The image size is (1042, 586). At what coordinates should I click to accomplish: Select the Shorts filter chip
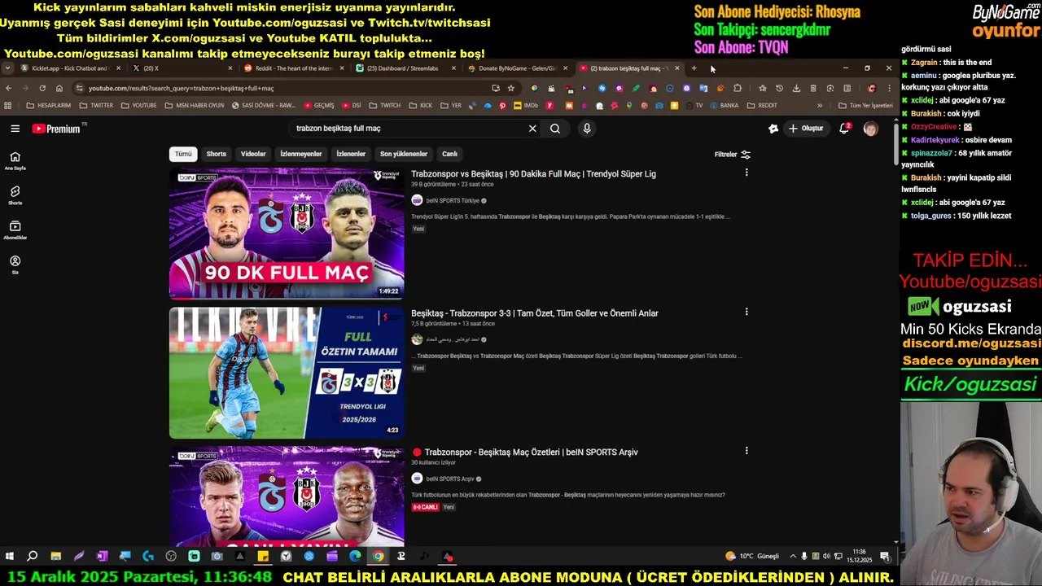click(217, 154)
